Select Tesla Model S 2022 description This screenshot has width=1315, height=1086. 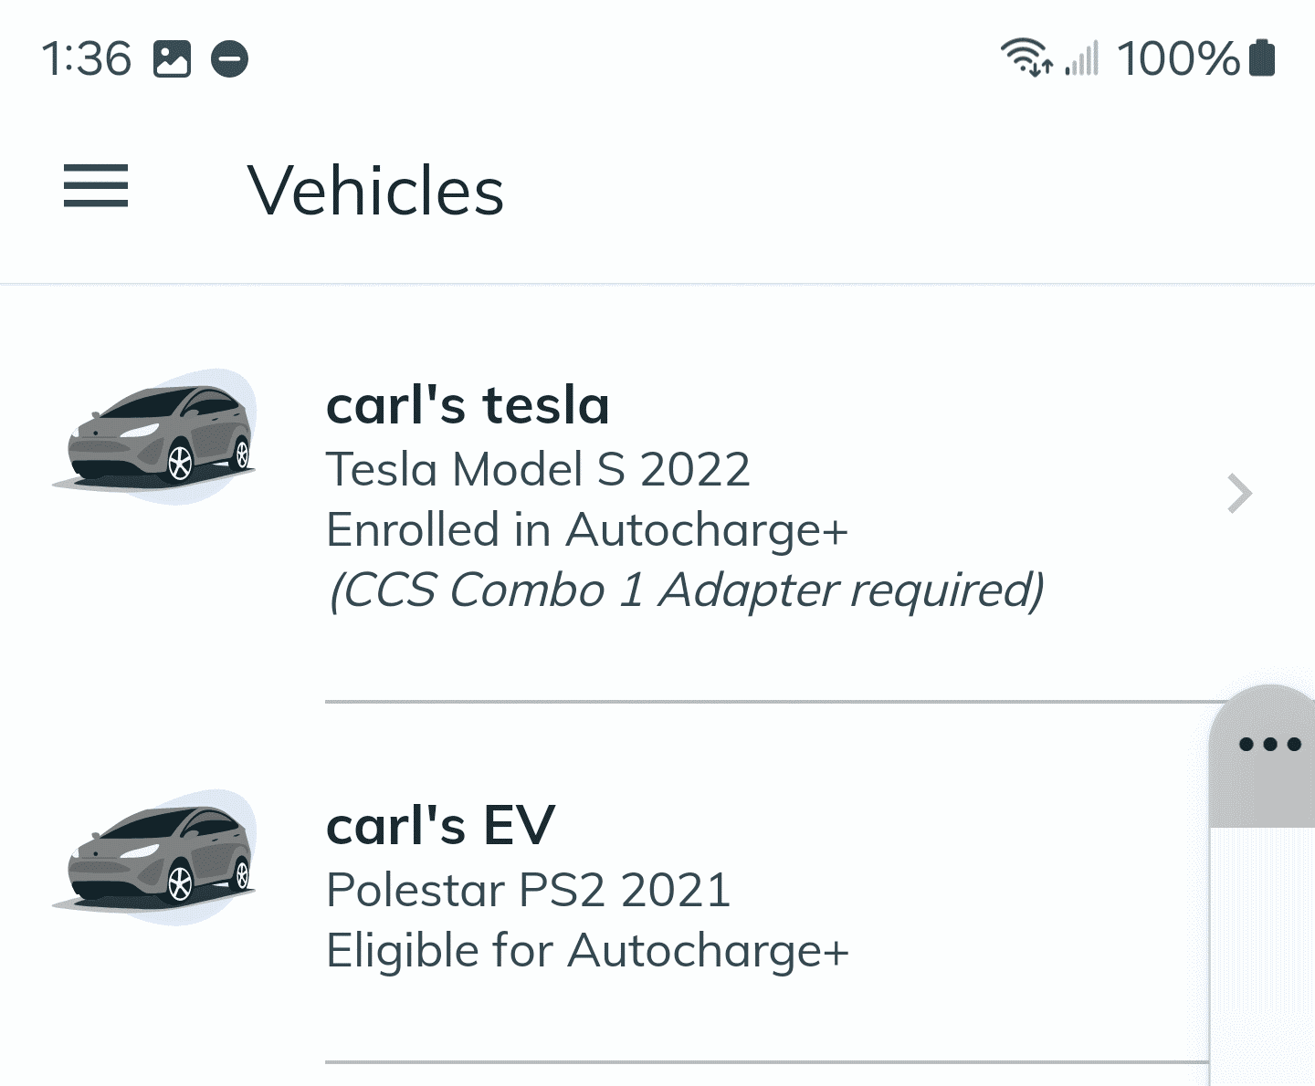(538, 470)
